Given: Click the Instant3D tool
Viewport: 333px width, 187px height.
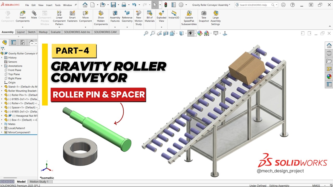Looking at the screenshot, I should pyautogui.click(x=174, y=15).
